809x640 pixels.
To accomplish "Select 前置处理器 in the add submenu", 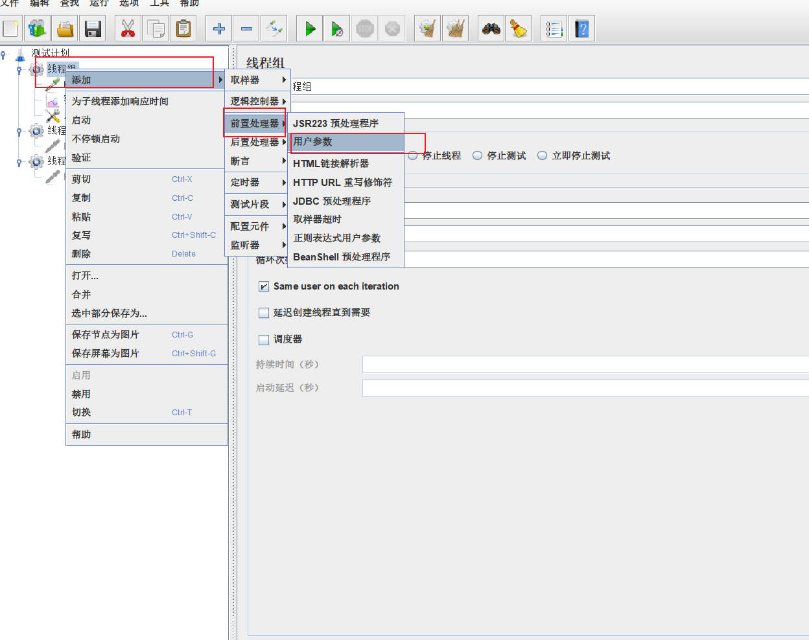I will pyautogui.click(x=257, y=123).
